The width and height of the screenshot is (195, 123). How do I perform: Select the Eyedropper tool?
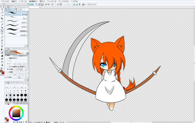pos(2,25)
